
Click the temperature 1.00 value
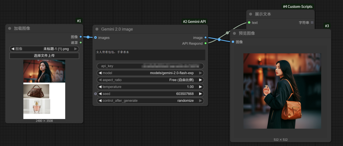pos(190,87)
